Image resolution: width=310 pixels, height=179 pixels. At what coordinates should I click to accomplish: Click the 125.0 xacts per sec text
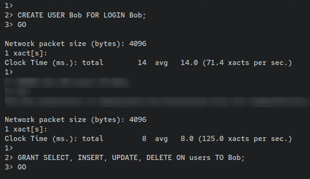[245, 139]
